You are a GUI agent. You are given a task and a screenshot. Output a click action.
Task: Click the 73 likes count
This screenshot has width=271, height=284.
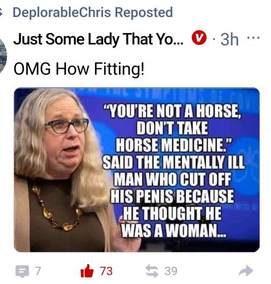(106, 271)
